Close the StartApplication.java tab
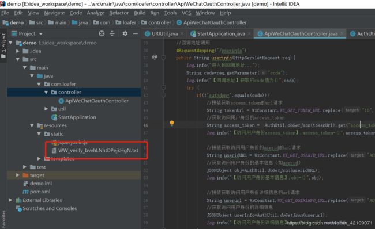 249,34
